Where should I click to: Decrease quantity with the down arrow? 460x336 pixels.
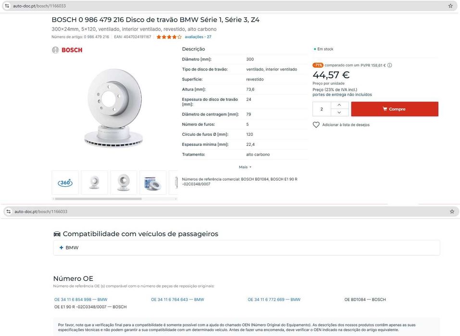click(339, 112)
